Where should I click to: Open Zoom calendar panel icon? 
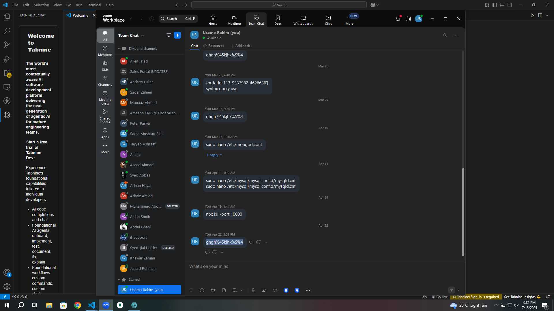tap(408, 19)
